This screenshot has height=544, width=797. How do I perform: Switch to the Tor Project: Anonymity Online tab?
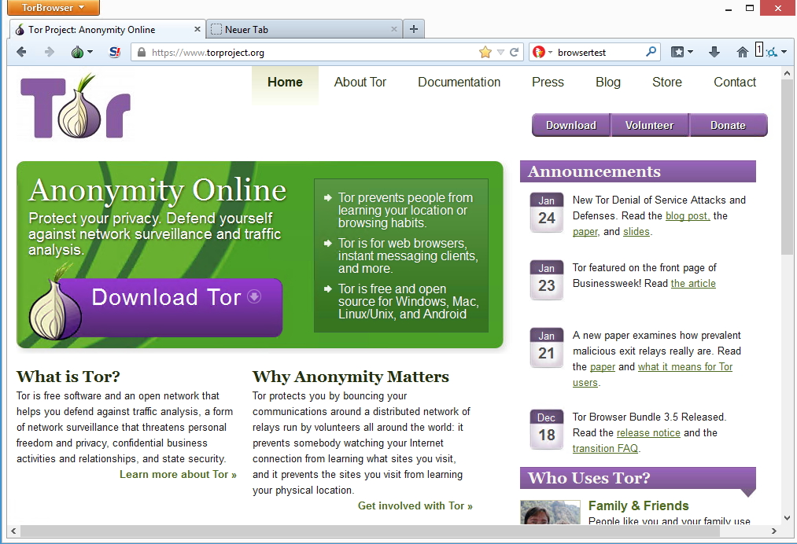pos(108,29)
